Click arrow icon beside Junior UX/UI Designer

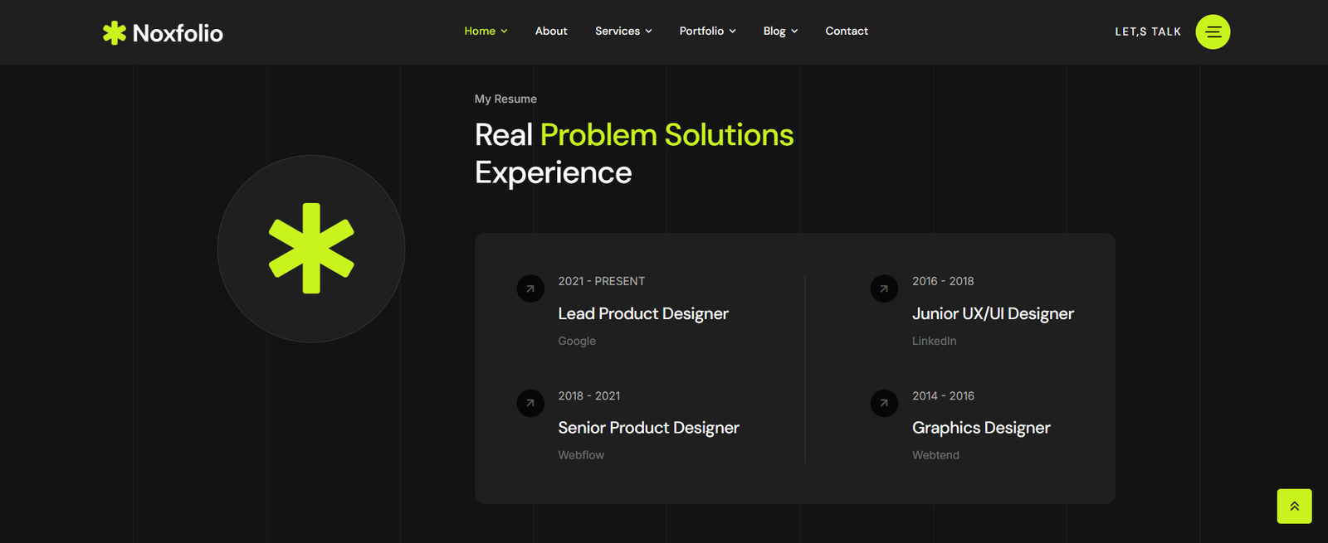[x=884, y=288]
